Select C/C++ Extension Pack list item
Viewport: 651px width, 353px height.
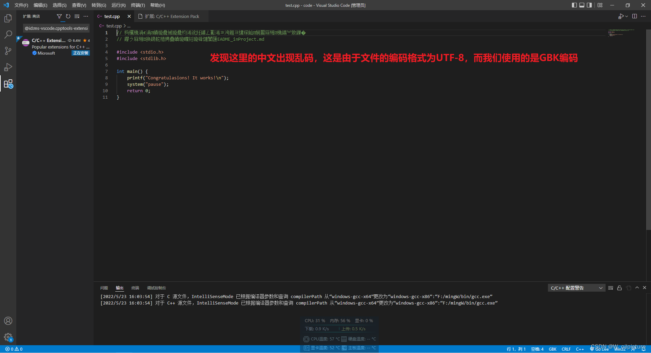pos(55,46)
